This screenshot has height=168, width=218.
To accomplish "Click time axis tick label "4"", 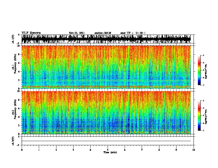I will 91,150.
